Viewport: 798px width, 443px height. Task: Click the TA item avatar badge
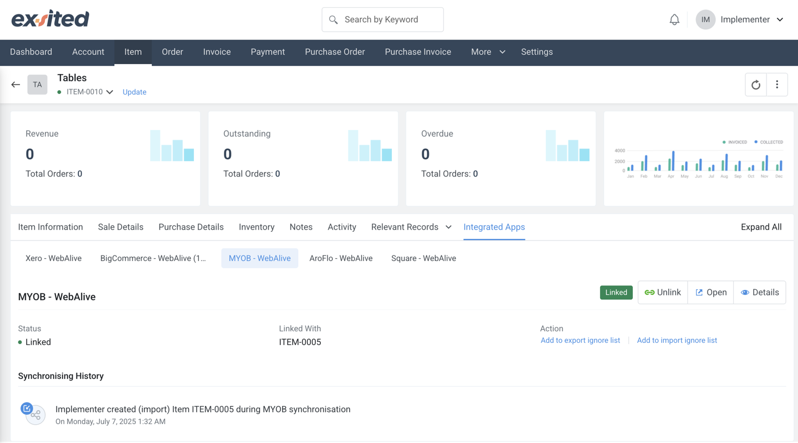[x=37, y=85]
